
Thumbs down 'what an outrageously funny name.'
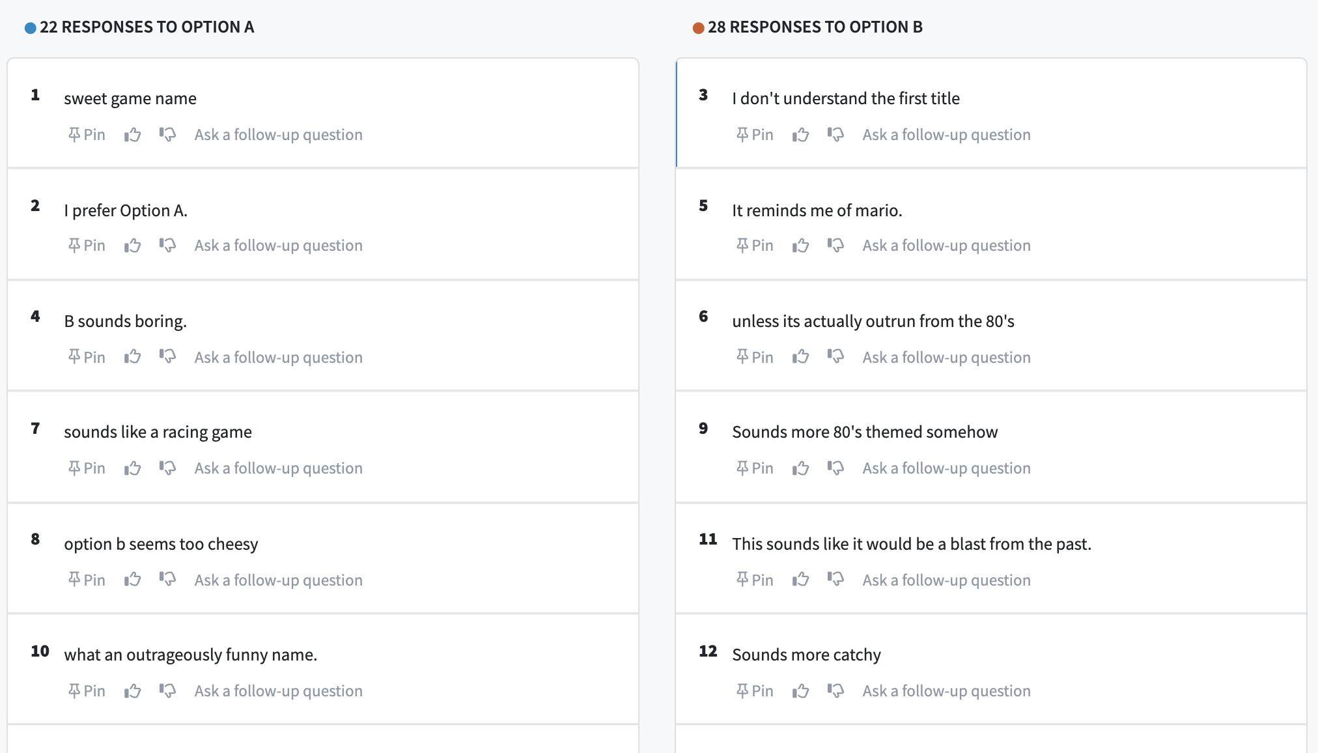pyautogui.click(x=167, y=691)
